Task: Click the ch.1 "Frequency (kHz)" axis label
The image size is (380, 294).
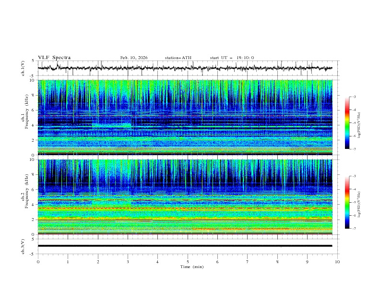Action: pyautogui.click(x=26, y=112)
